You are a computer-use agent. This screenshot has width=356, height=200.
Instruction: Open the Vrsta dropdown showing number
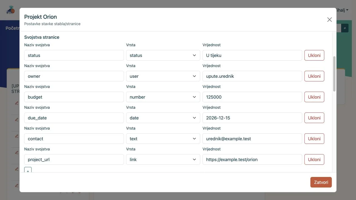163,97
